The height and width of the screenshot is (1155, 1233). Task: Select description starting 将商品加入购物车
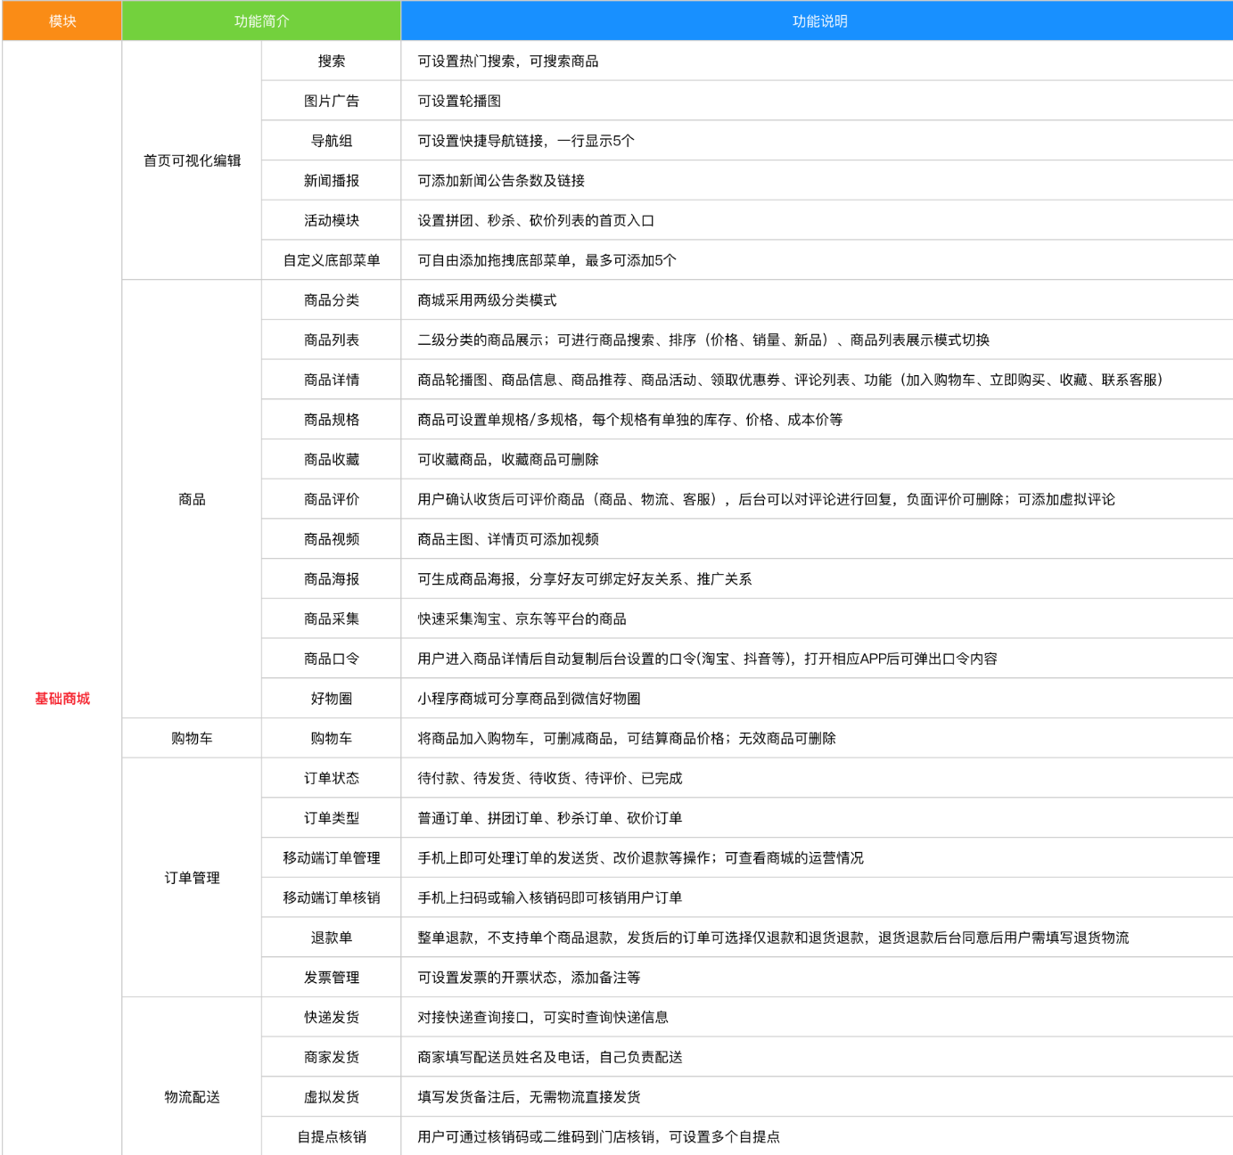coord(627,738)
